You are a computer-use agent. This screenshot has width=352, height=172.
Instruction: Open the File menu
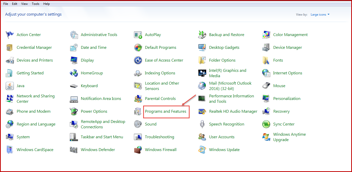tap(6, 4)
